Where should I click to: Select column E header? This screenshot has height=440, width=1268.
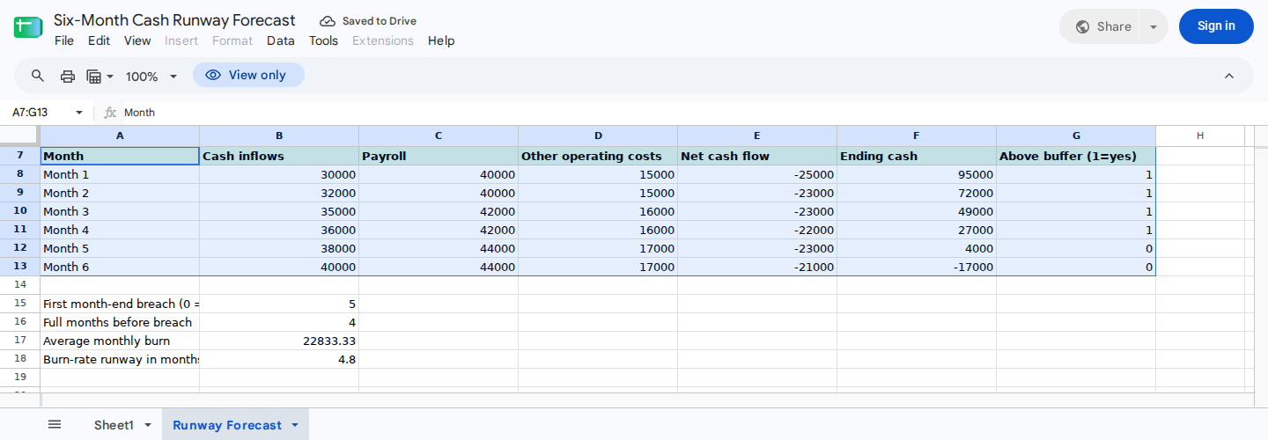(x=757, y=136)
